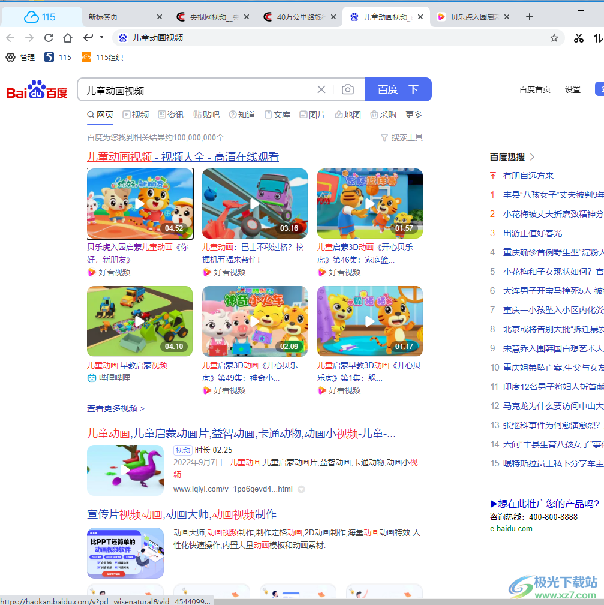The image size is (604, 605).
Task: Open the 宣传片视频动画 result link
Action: 182,514
